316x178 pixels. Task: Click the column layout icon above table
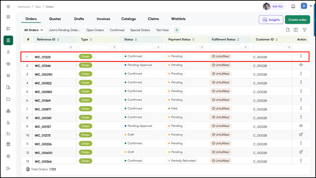tap(296, 30)
